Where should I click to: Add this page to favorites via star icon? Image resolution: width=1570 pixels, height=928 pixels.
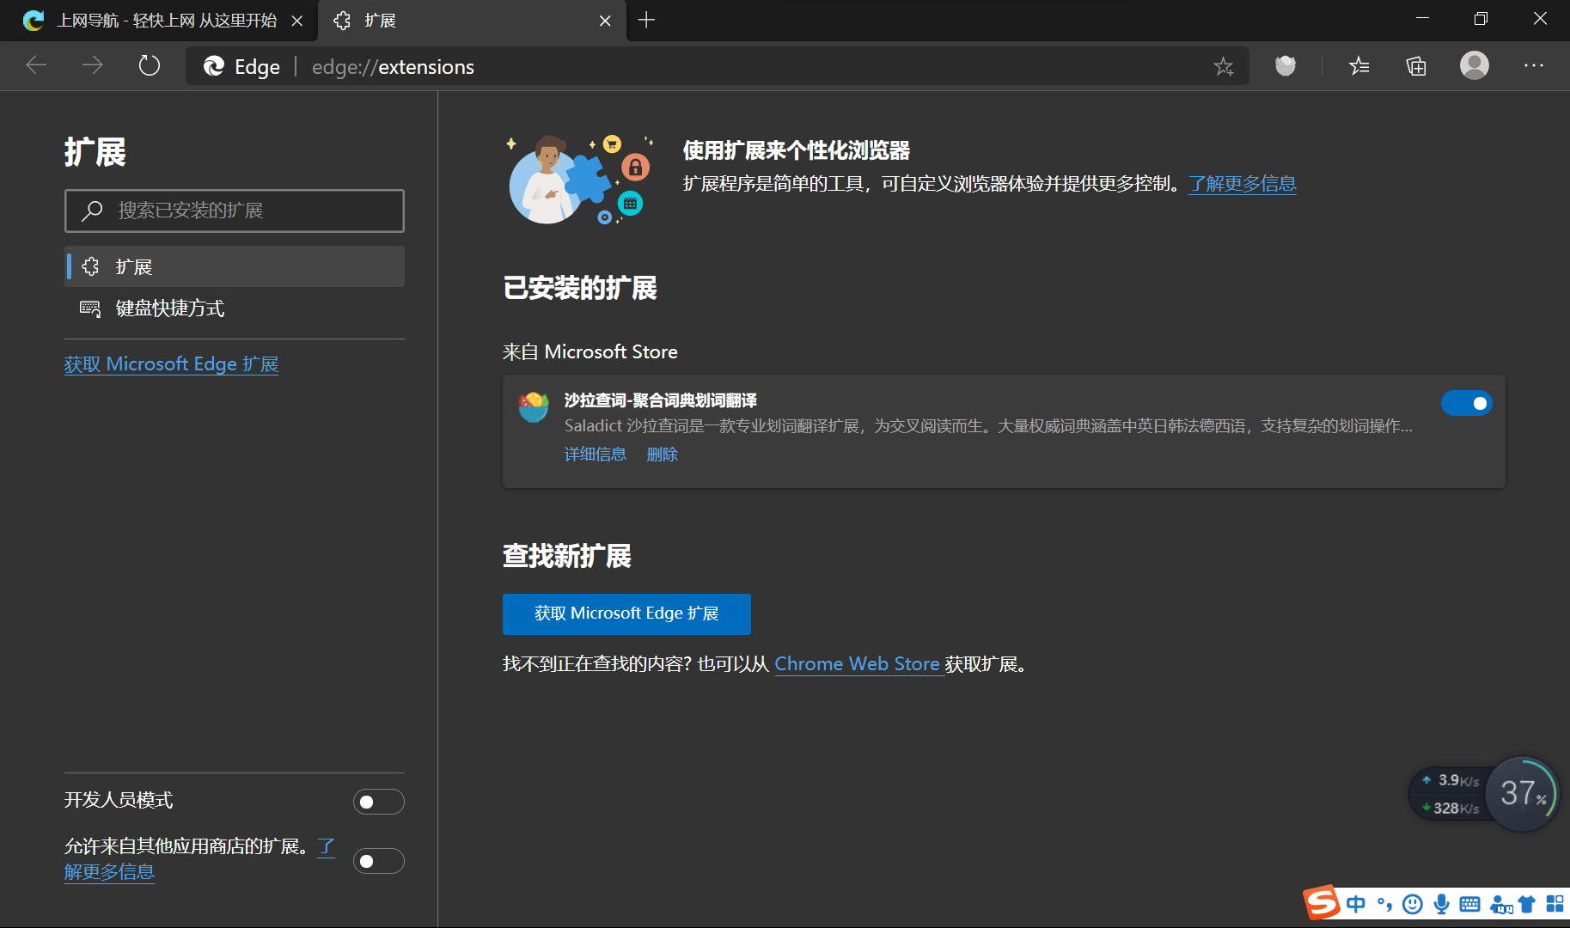coord(1224,66)
